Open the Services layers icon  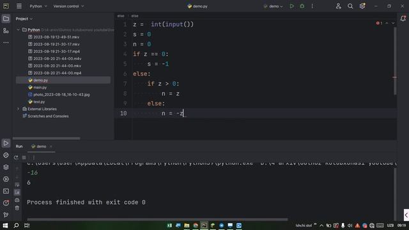point(6,167)
